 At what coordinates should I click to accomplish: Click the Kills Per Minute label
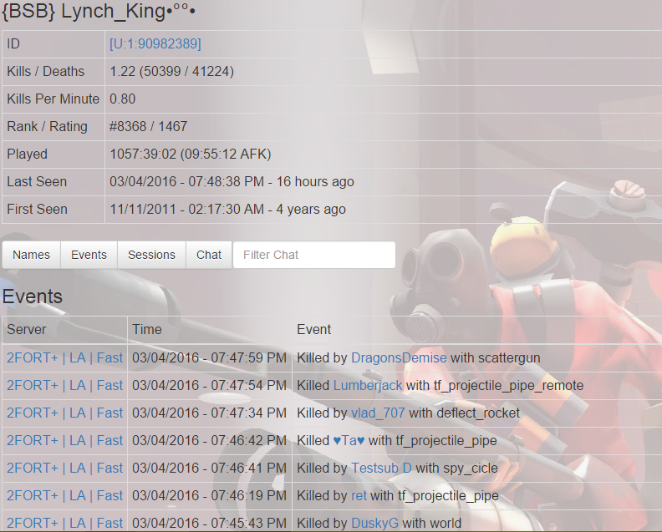53,99
